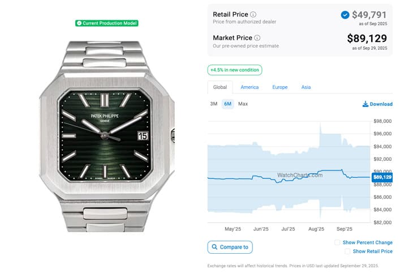The image size is (413, 273).
Task: Select the Max time range
Action: pos(243,104)
